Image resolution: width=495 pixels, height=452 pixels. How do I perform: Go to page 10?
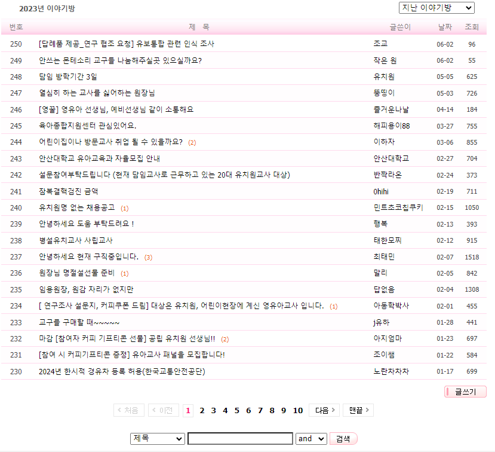click(298, 411)
